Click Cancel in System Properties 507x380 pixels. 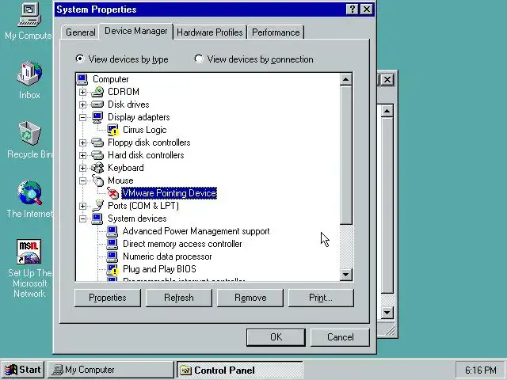pyautogui.click(x=340, y=337)
